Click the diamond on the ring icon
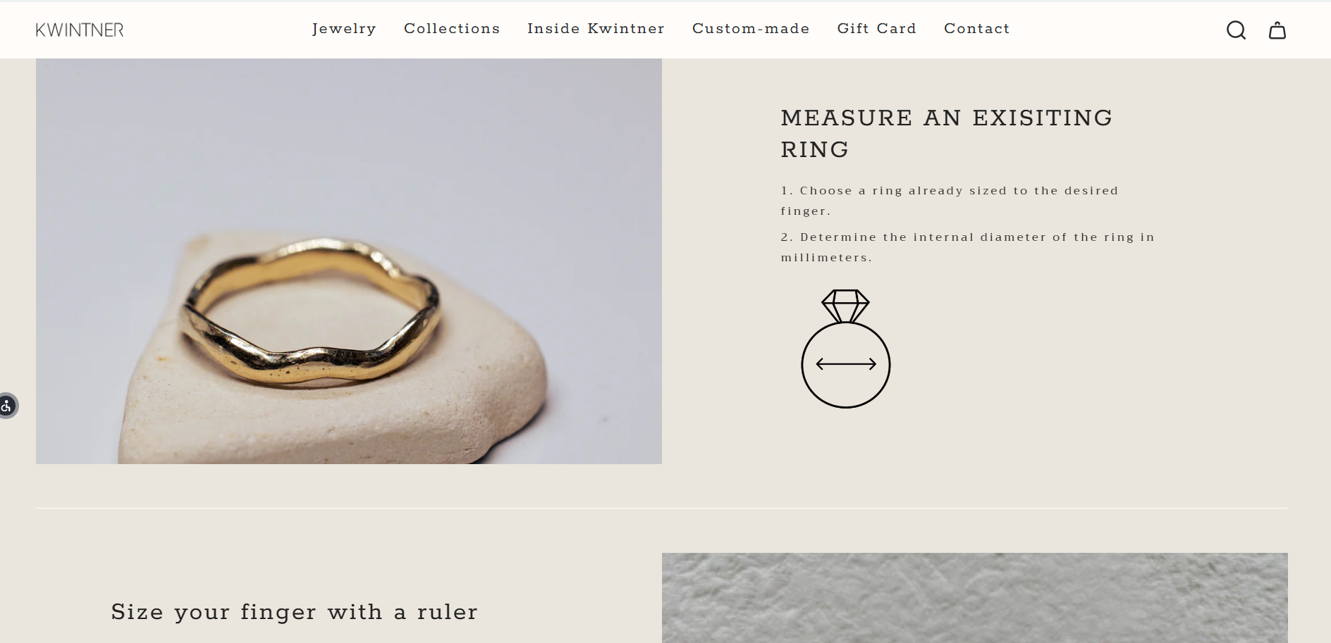The width and height of the screenshot is (1331, 643). coord(846,306)
